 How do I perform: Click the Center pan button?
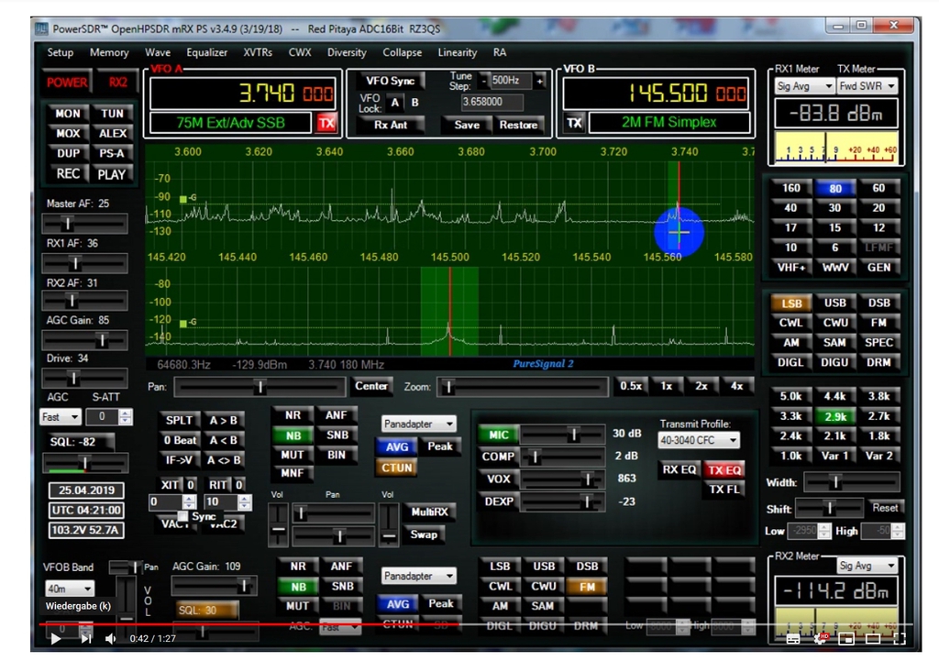[x=371, y=386]
